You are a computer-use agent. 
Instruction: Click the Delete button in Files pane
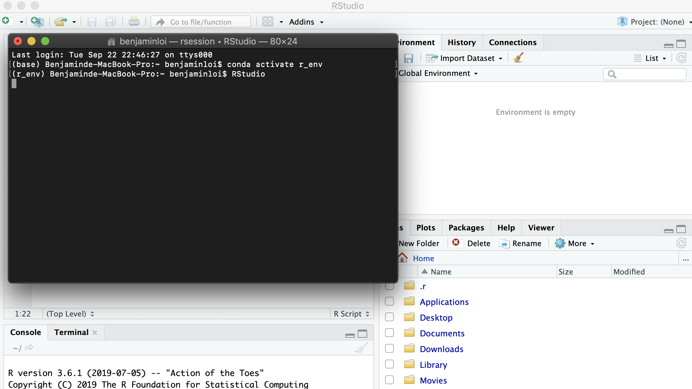[471, 243]
